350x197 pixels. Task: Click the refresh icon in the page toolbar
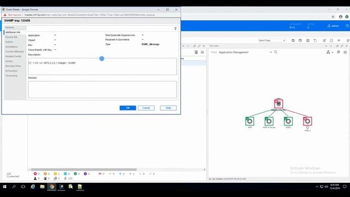coord(293,40)
